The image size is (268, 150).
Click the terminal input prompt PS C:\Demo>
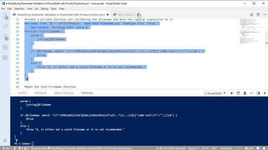(x=22, y=143)
